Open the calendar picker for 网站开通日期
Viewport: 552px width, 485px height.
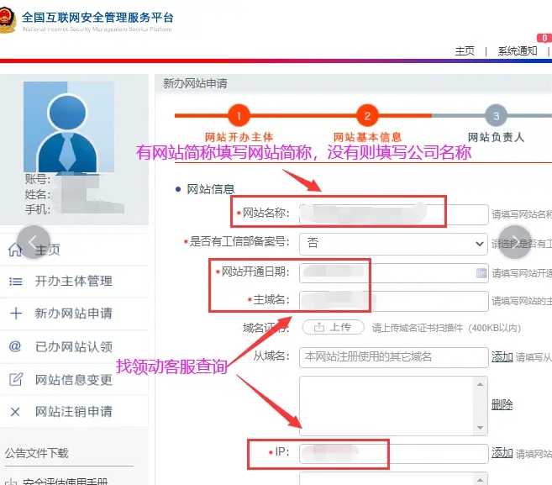[481, 272]
